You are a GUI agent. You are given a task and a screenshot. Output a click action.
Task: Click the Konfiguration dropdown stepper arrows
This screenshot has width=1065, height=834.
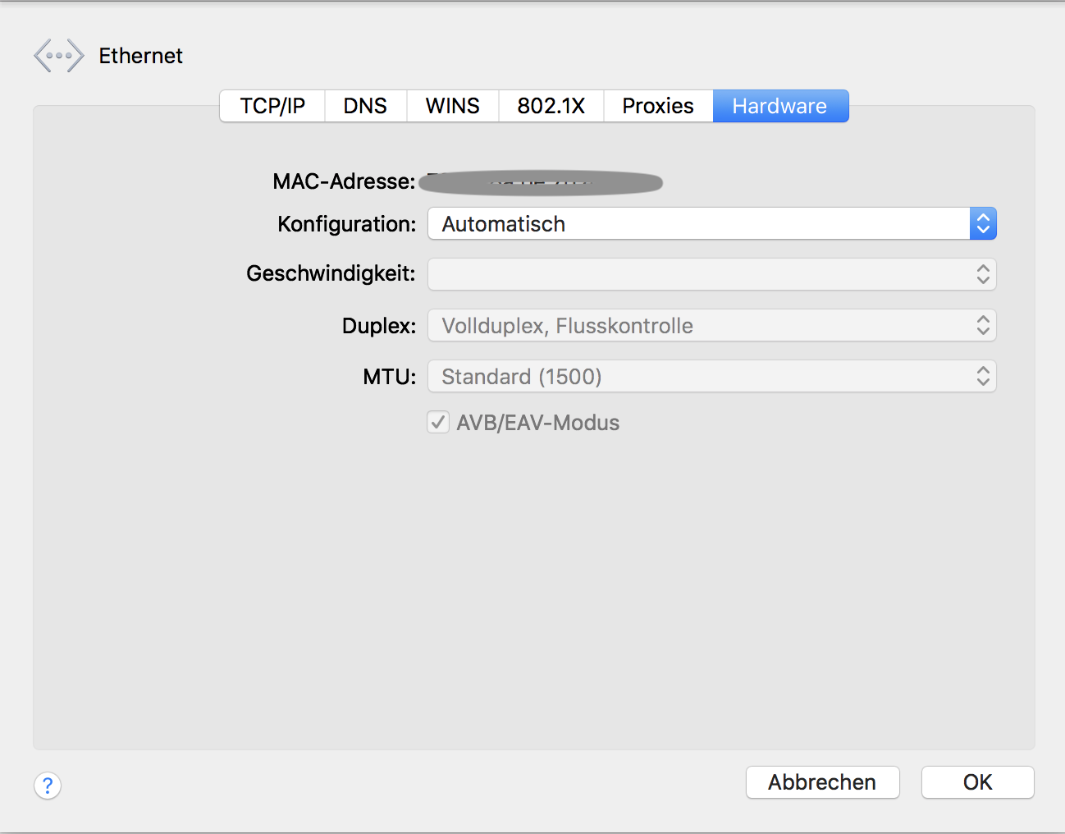point(982,223)
